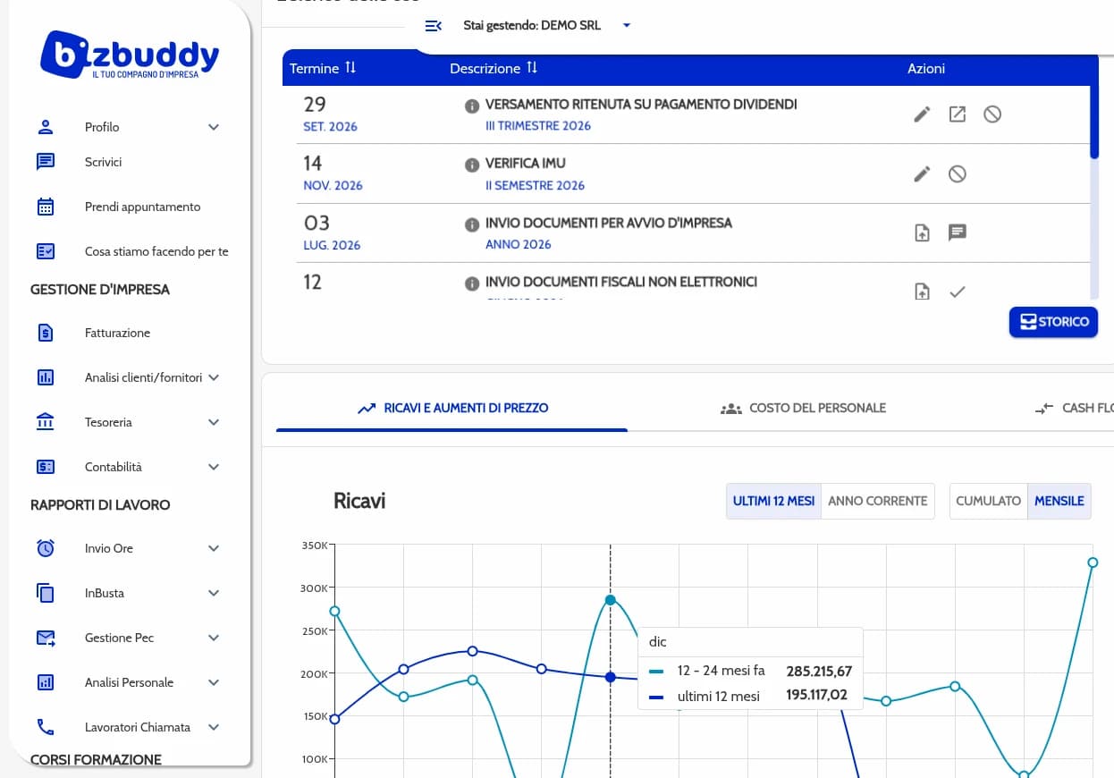
Task: Upload file for INVIO DOCUMENTI PER AVVIO D'IMPRESA
Action: point(922,233)
